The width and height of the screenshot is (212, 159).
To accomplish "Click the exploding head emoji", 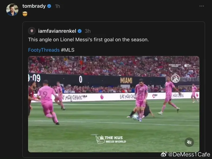I will (25, 14).
